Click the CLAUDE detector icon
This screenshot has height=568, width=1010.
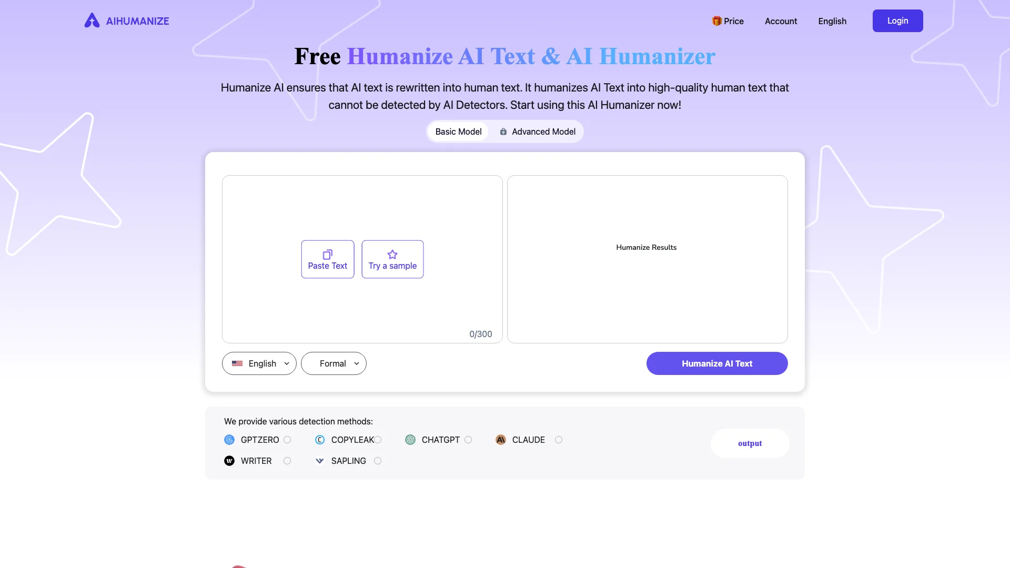[500, 439]
